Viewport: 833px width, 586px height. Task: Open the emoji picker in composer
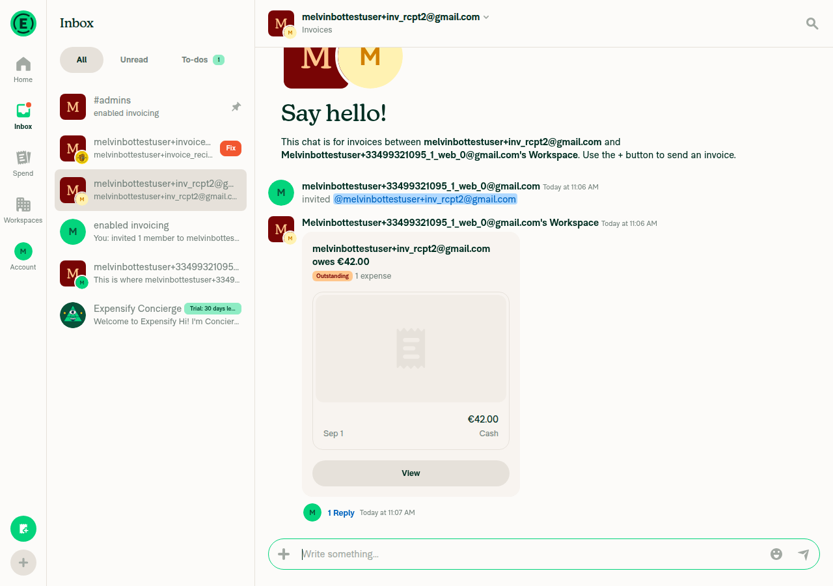pyautogui.click(x=776, y=554)
